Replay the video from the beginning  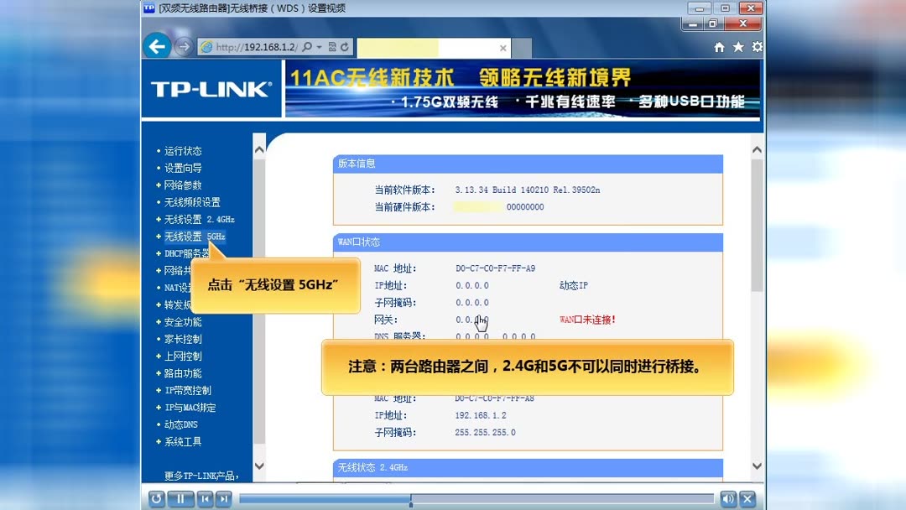coord(156,499)
